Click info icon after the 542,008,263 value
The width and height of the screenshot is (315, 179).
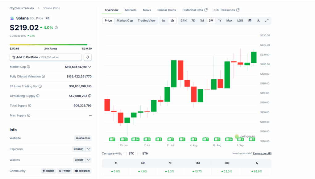tap(90, 96)
